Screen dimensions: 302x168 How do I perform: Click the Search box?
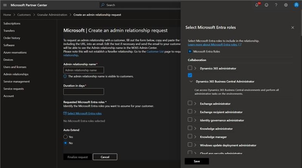141,5
